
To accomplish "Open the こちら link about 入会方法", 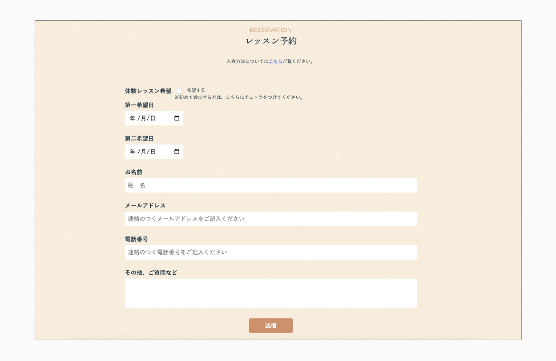I will tap(275, 61).
